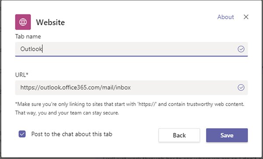
Task: Click the outlook.office365.com URL text
Action: (x=75, y=88)
